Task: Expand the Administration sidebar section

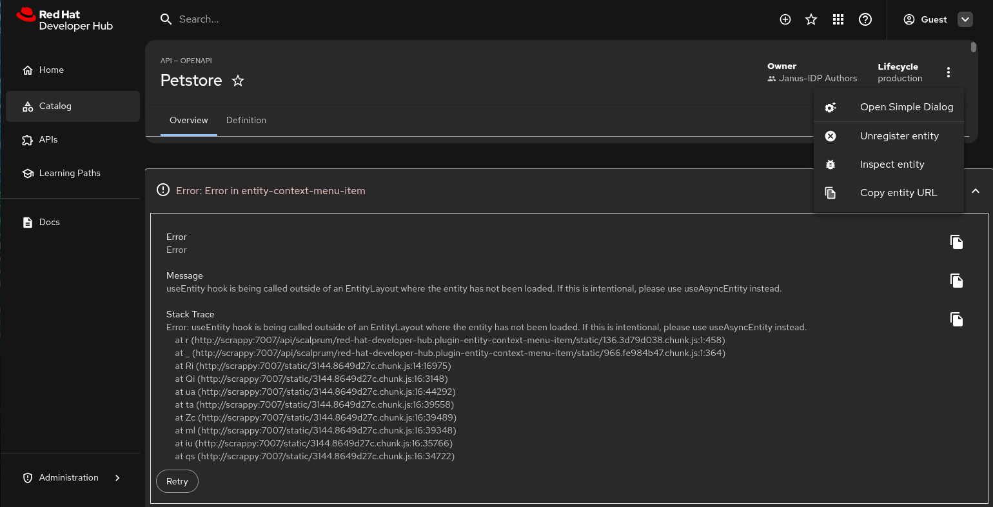Action: pyautogui.click(x=117, y=478)
